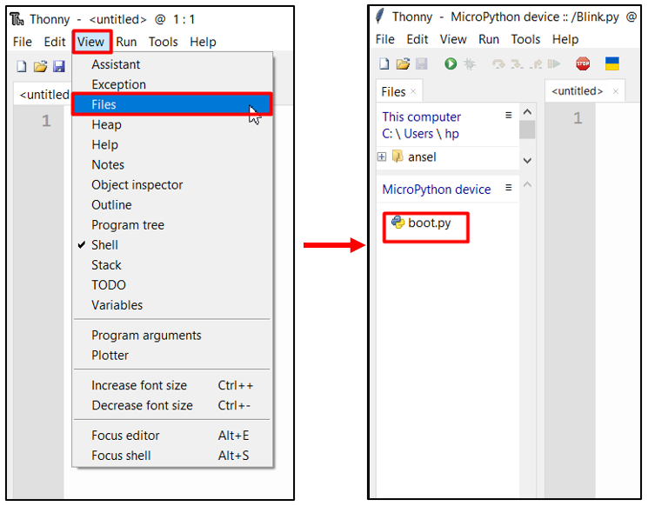Expand the ansel folder tree node
Viewport: 648px width, 506px height.
click(382, 157)
